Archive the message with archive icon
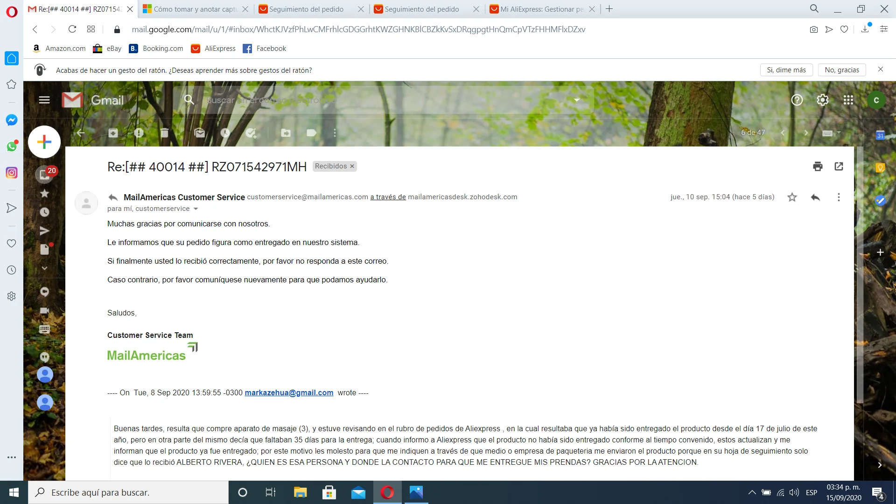The image size is (896, 504). (x=113, y=133)
